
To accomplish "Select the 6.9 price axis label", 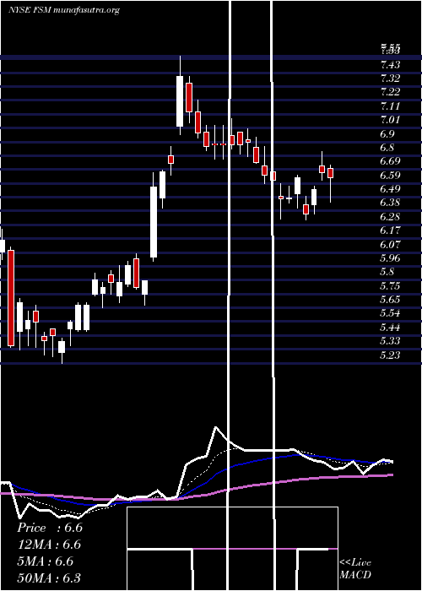I will click(x=387, y=133).
